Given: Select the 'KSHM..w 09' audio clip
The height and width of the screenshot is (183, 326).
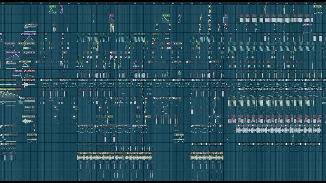Looking at the screenshot, I should (29, 80).
